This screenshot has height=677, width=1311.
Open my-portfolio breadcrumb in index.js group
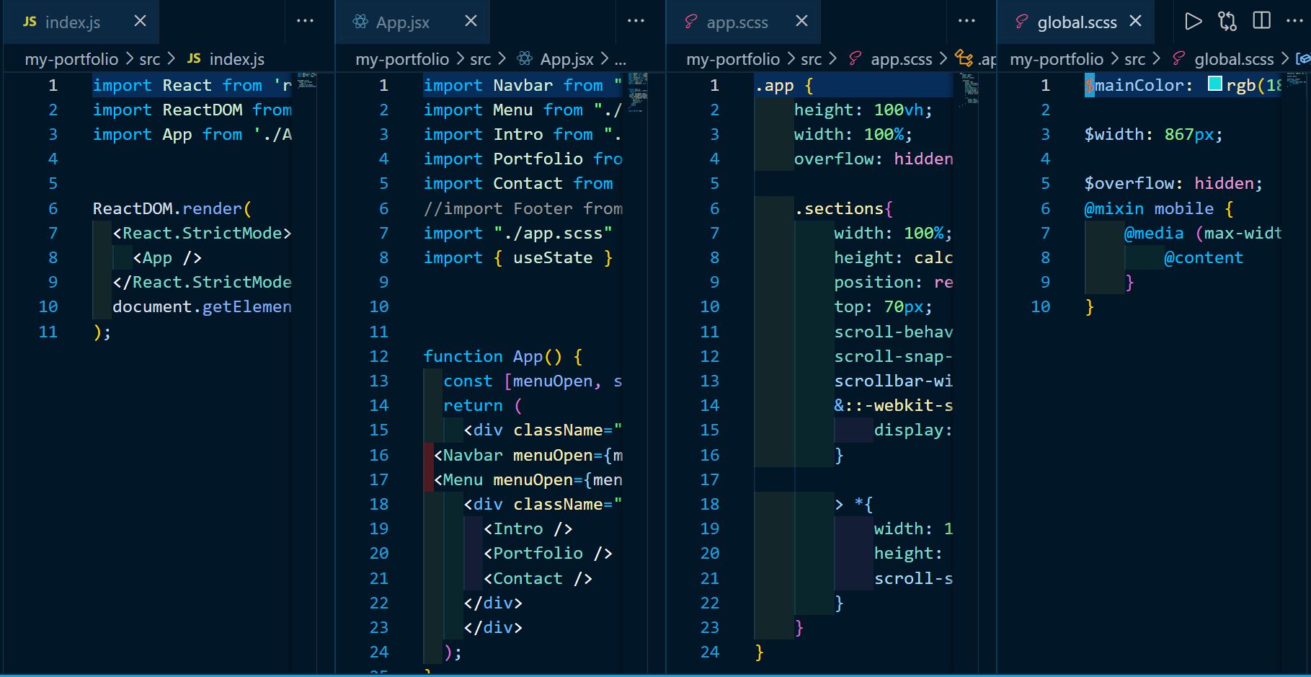pyautogui.click(x=71, y=59)
